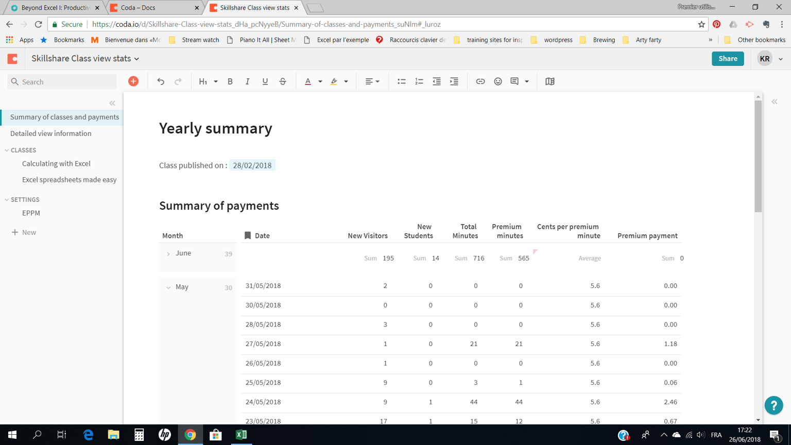Screen dimensions: 791x445
Task: Open the heading style H1 tool
Action: click(x=203, y=81)
